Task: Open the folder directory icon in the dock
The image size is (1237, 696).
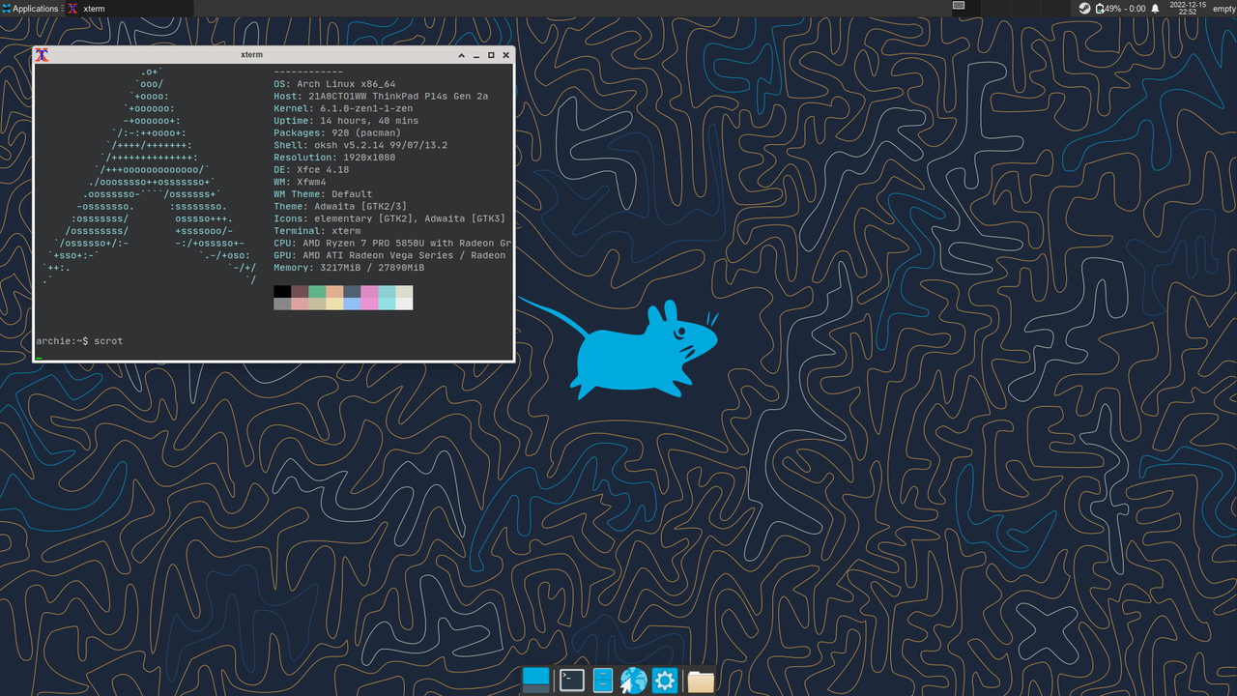Action: point(701,681)
